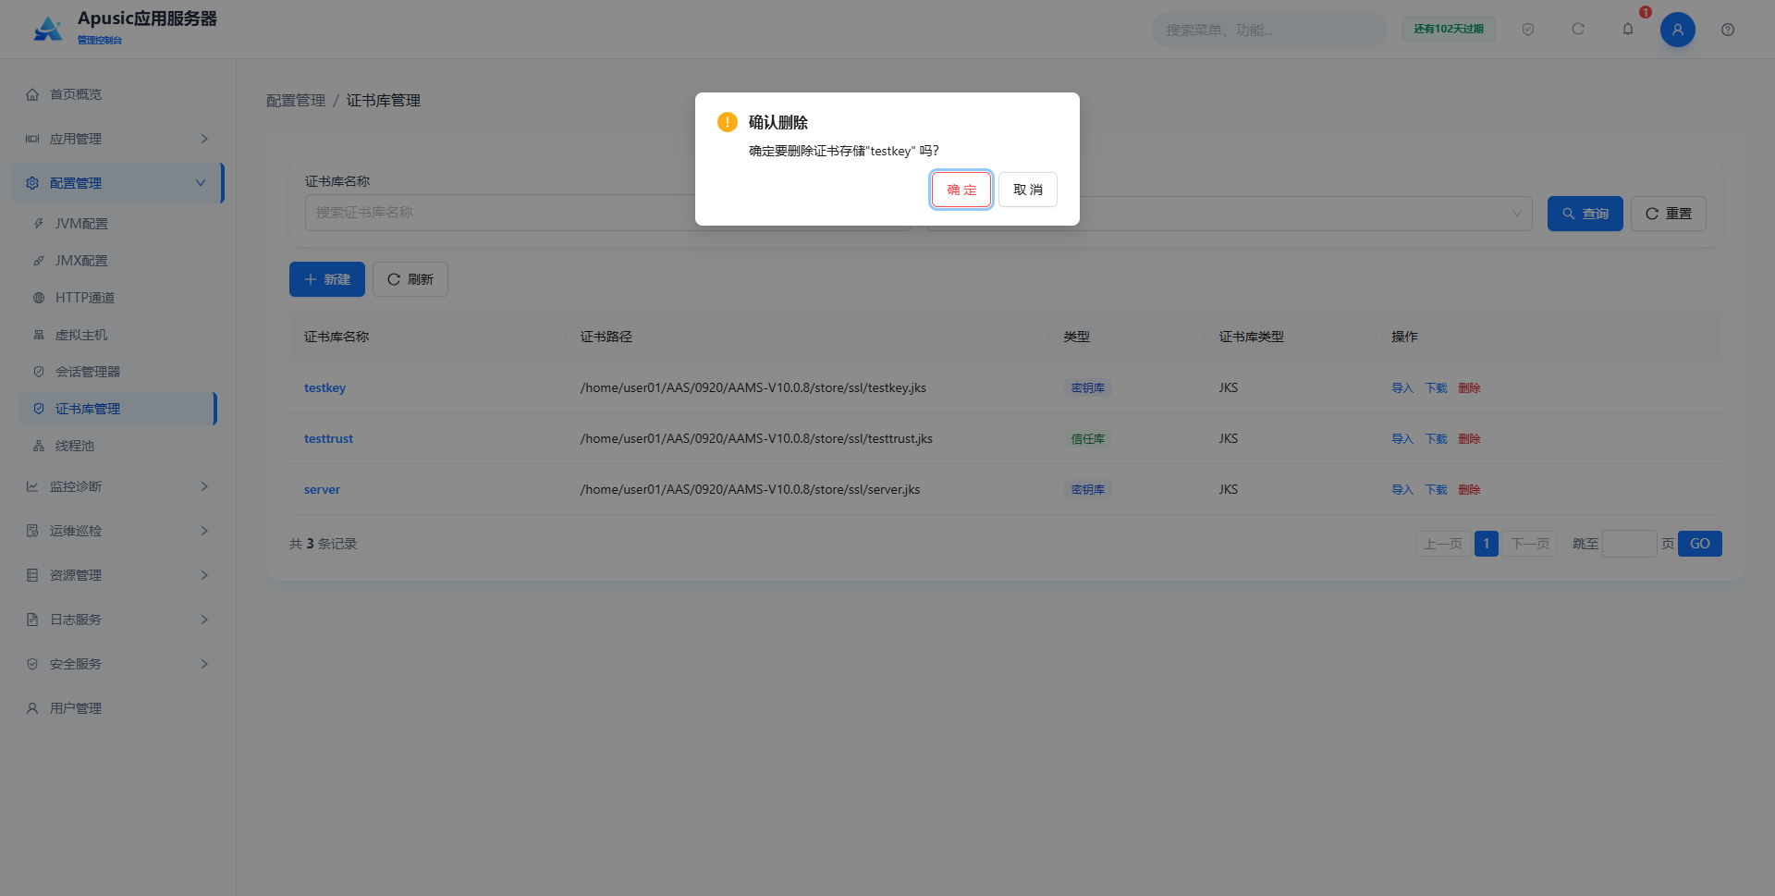Click the Apusic logo icon
The image size is (1775, 896).
tap(48, 29)
